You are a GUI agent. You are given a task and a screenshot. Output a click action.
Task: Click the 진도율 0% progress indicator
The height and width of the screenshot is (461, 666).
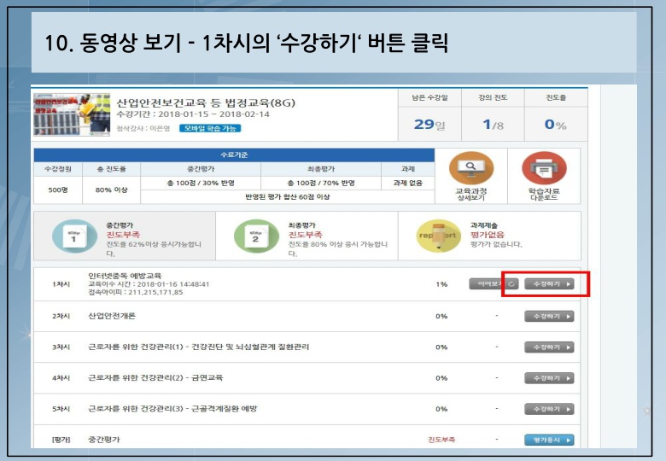556,125
